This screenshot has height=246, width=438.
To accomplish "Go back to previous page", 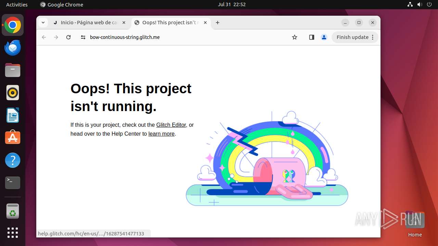I will click(x=44, y=37).
